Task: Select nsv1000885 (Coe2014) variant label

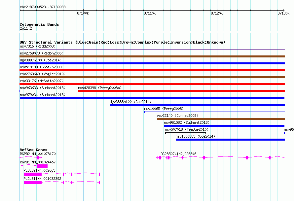Action: 195,136
